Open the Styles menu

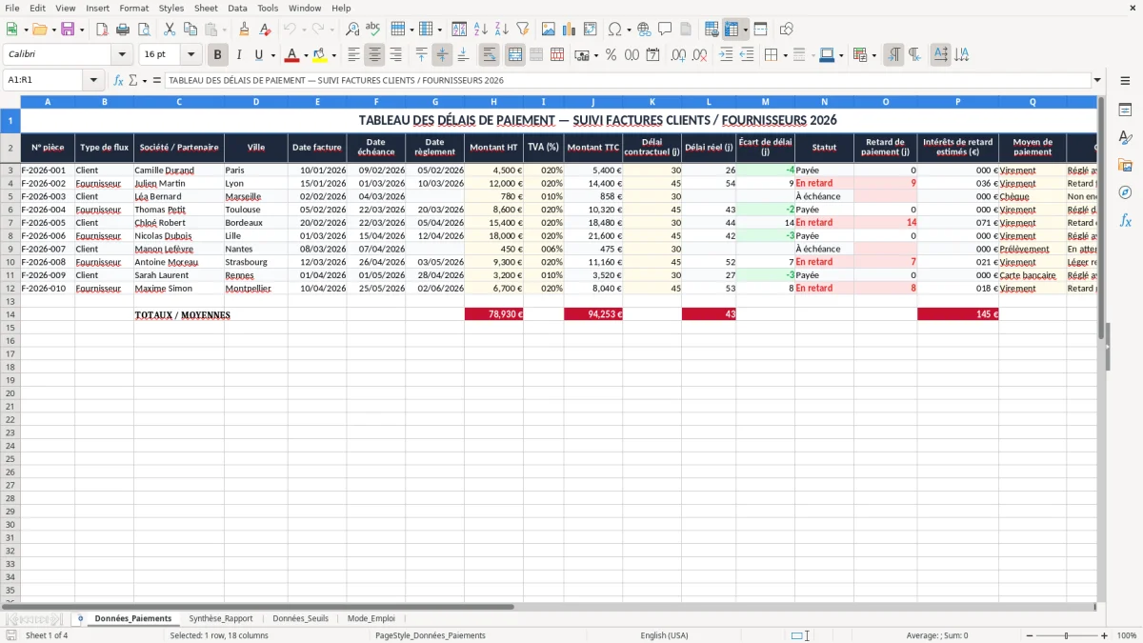click(x=171, y=8)
